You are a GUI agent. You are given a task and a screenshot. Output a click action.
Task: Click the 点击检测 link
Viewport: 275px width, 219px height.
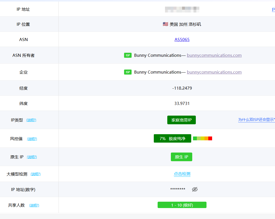pos(182,174)
